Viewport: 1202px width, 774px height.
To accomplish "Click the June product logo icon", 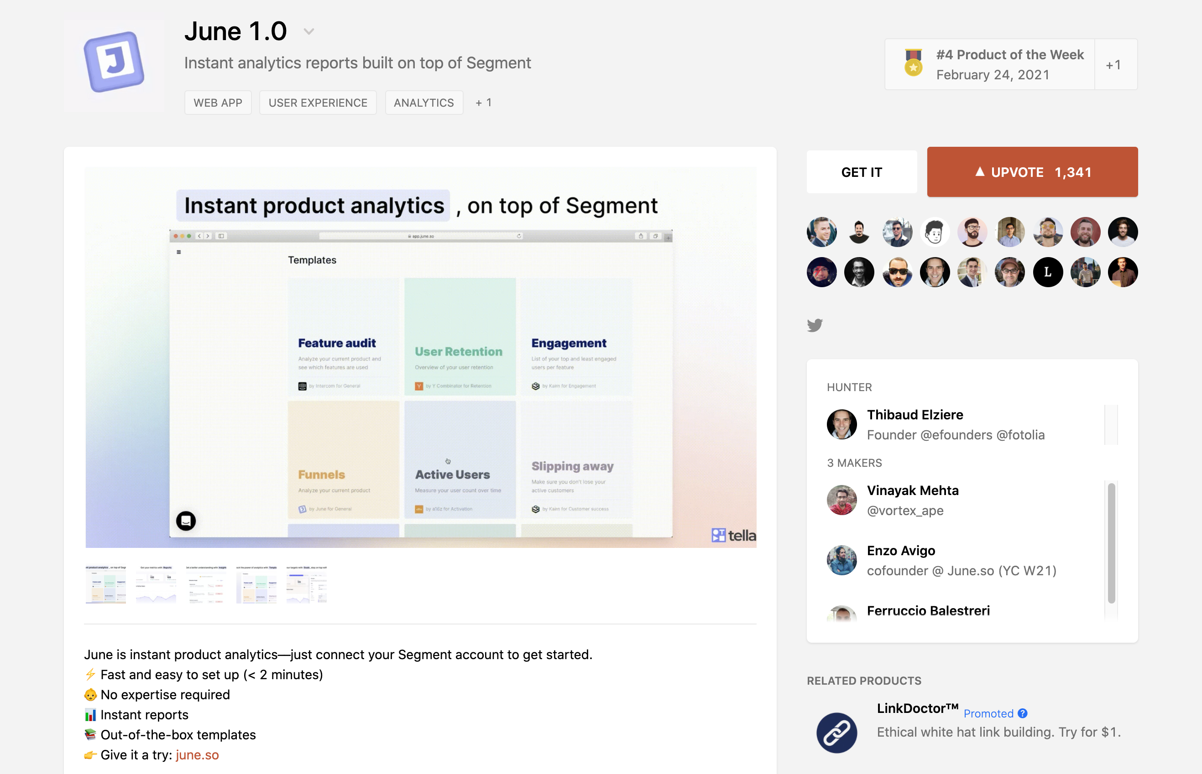I will [114, 62].
